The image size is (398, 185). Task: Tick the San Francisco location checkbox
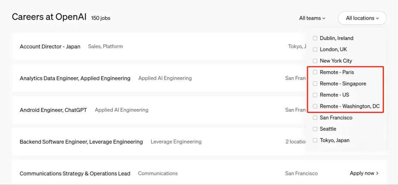[x=315, y=118]
